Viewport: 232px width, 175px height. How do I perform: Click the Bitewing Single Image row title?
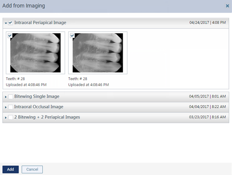[x=37, y=96]
